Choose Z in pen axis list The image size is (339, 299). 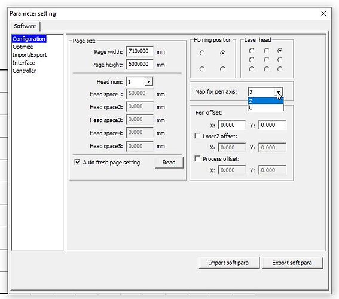click(x=265, y=101)
